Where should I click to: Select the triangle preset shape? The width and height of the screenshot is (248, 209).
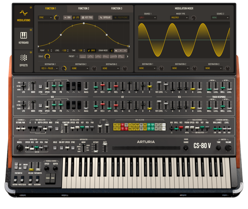coord(98,56)
